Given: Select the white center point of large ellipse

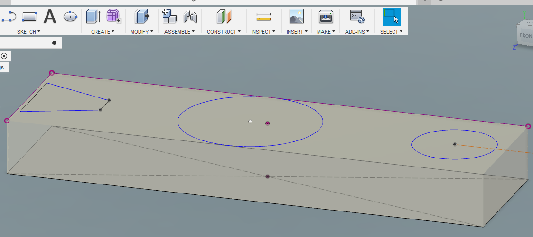Looking at the screenshot, I should 250,122.
